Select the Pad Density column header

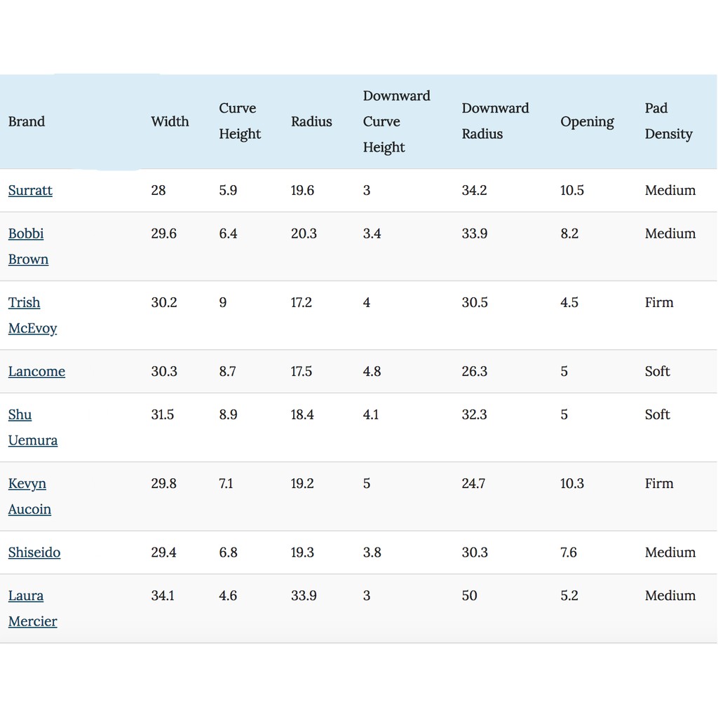tap(668, 121)
